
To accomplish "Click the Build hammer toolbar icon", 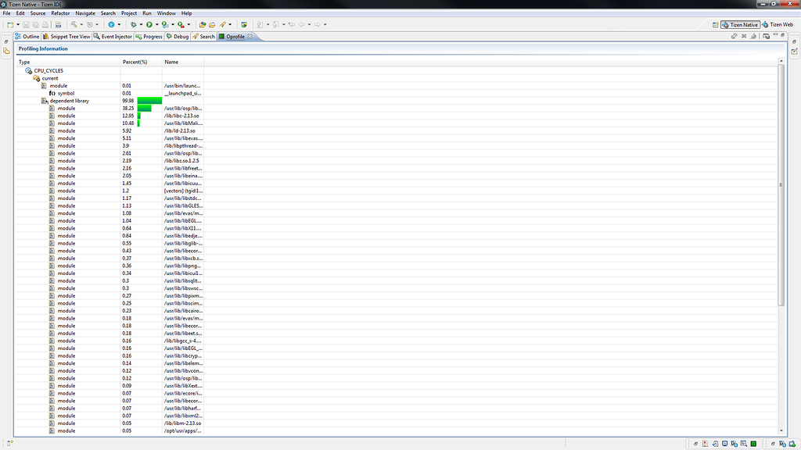I will 74,24.
